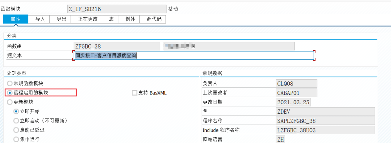This screenshot has height=143, width=391.
Task: Switch to the 属性 tab
Action: 16,19
